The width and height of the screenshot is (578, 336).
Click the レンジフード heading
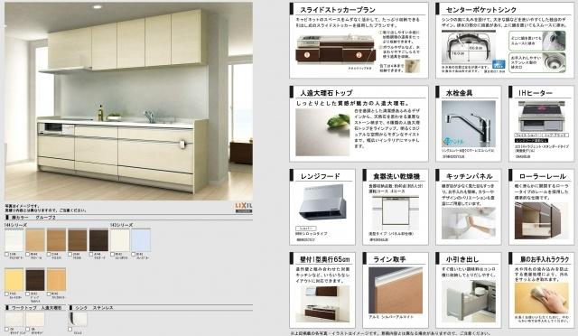click(x=321, y=176)
